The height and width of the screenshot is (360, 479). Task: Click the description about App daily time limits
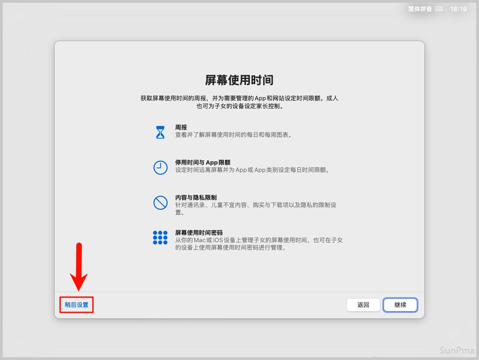pos(252,170)
